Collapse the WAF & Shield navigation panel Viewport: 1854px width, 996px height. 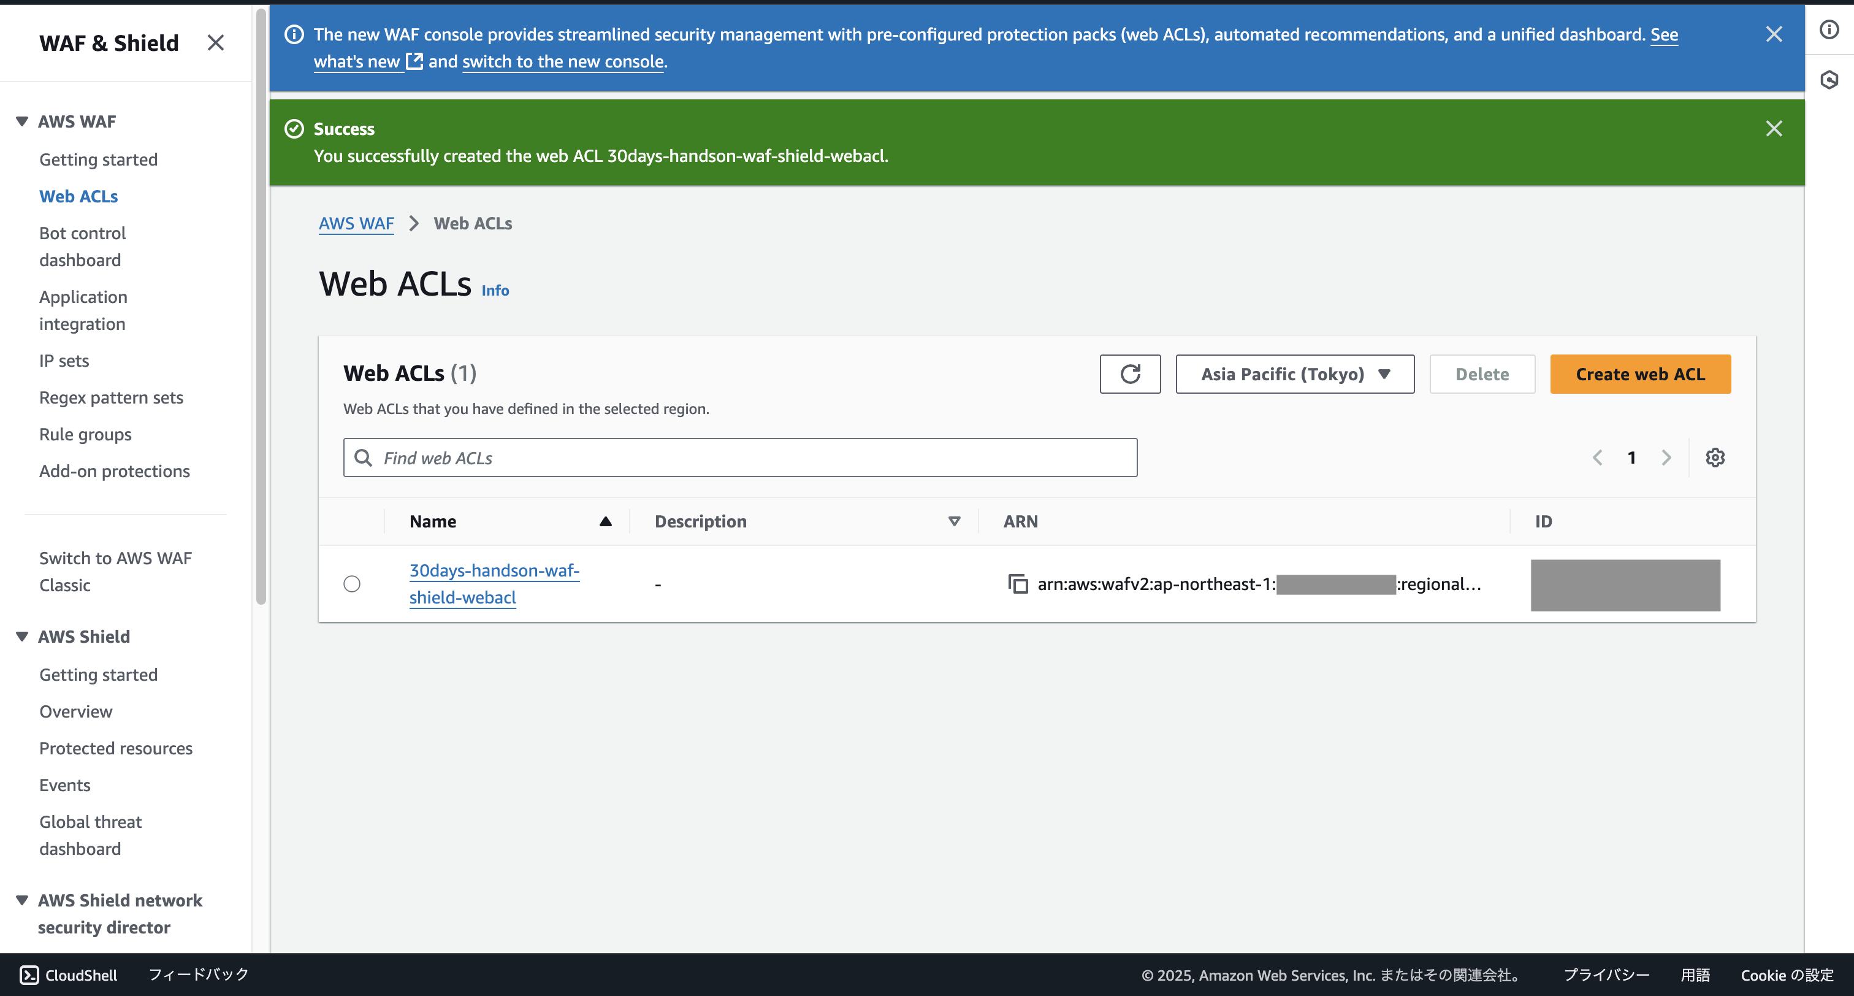tap(215, 43)
